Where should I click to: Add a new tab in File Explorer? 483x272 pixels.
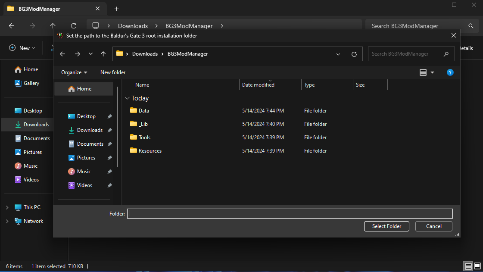point(116,9)
